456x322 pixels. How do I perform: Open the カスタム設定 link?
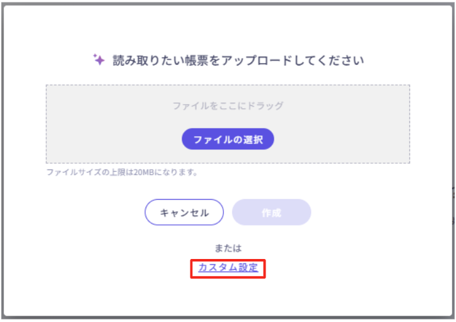pyautogui.click(x=228, y=267)
